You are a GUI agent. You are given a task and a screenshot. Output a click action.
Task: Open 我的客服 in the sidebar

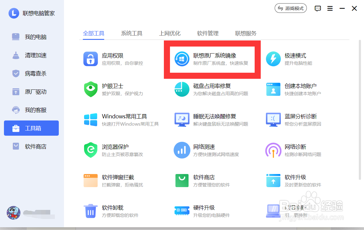click(x=31, y=110)
